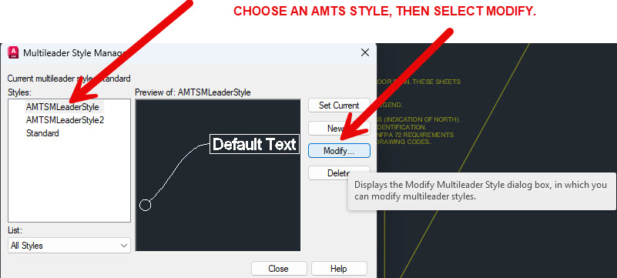Viewport: 617px width, 278px height.
Task: Click the leader circle arrowhead in preview
Action: point(146,205)
